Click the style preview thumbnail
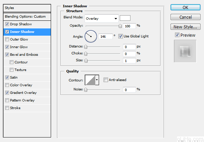 tap(185, 51)
